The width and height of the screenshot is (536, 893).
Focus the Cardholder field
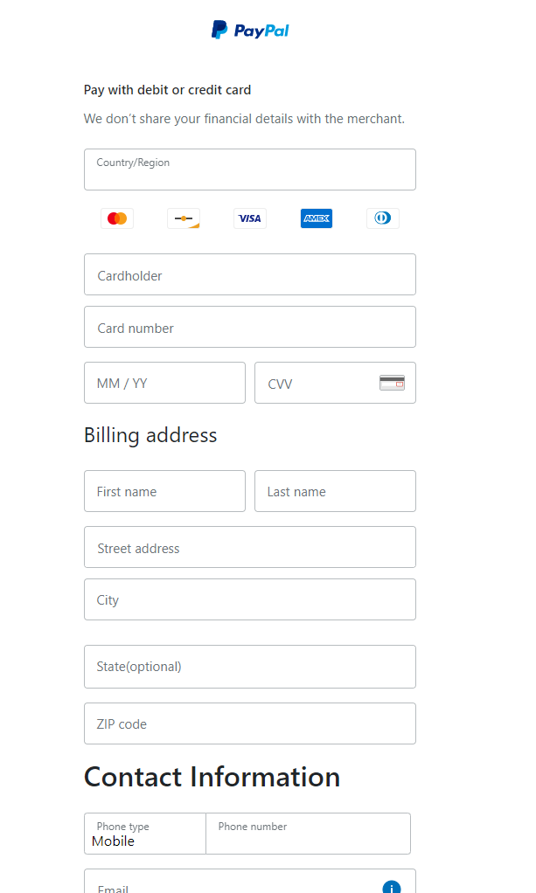[250, 274]
